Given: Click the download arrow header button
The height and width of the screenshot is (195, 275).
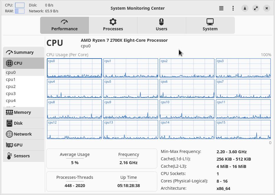Looking at the screenshot, I should [x=245, y=8].
